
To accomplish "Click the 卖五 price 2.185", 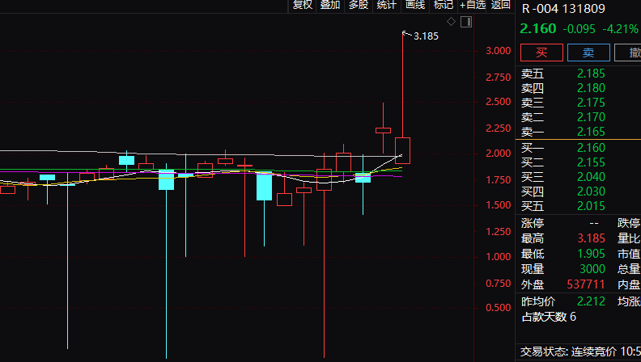I will point(591,74).
